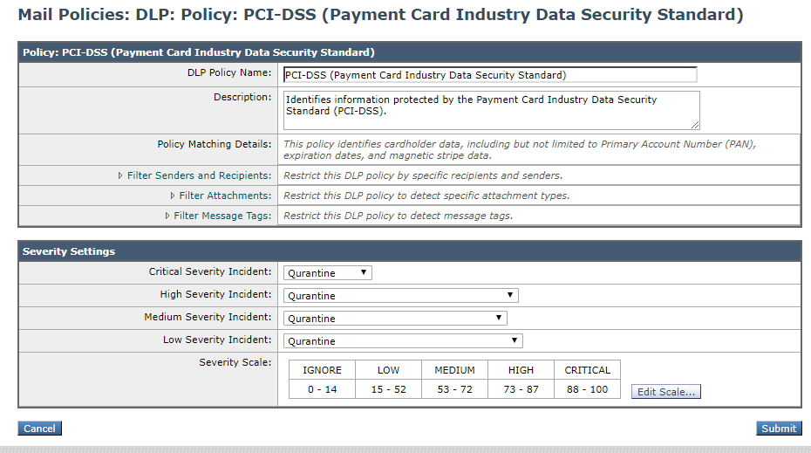The width and height of the screenshot is (811, 453).
Task: Open the Filter Message Tags link
Action: (222, 216)
